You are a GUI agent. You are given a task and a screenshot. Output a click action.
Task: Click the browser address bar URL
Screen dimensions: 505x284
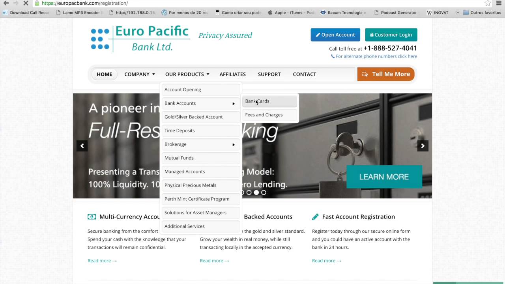pyautogui.click(x=84, y=3)
